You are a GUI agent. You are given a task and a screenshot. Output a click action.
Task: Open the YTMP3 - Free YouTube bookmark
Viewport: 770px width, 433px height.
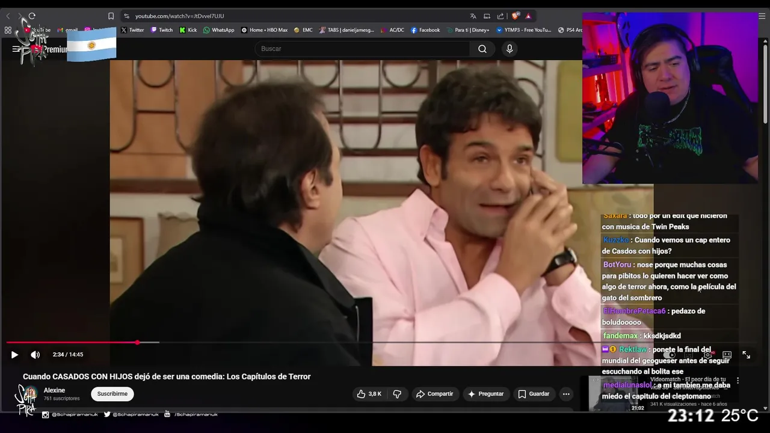(523, 30)
